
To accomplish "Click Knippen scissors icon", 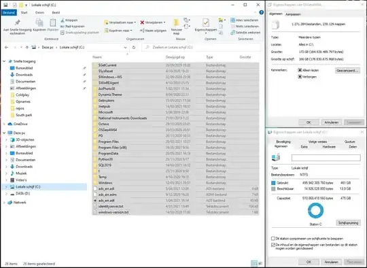I will 63,20.
